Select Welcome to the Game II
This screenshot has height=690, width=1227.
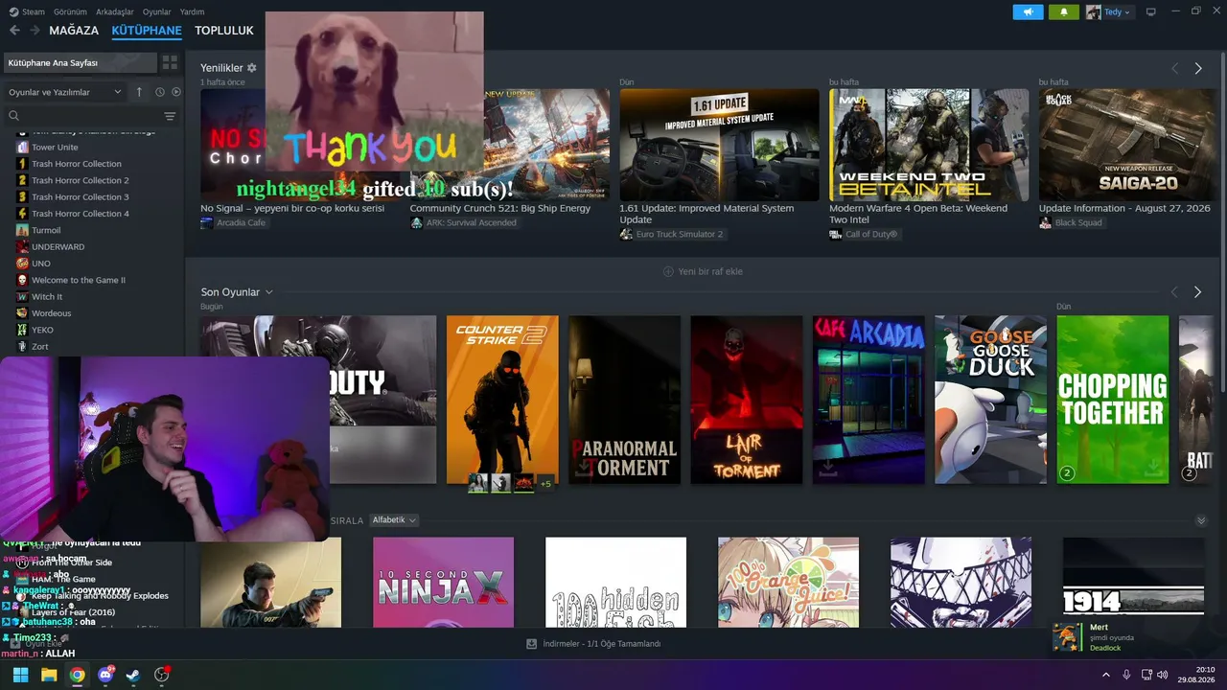click(x=79, y=280)
